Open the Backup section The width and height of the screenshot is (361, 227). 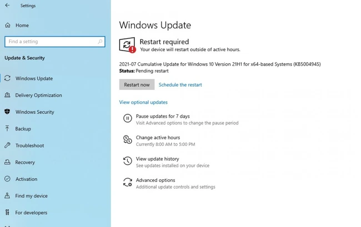23,129
